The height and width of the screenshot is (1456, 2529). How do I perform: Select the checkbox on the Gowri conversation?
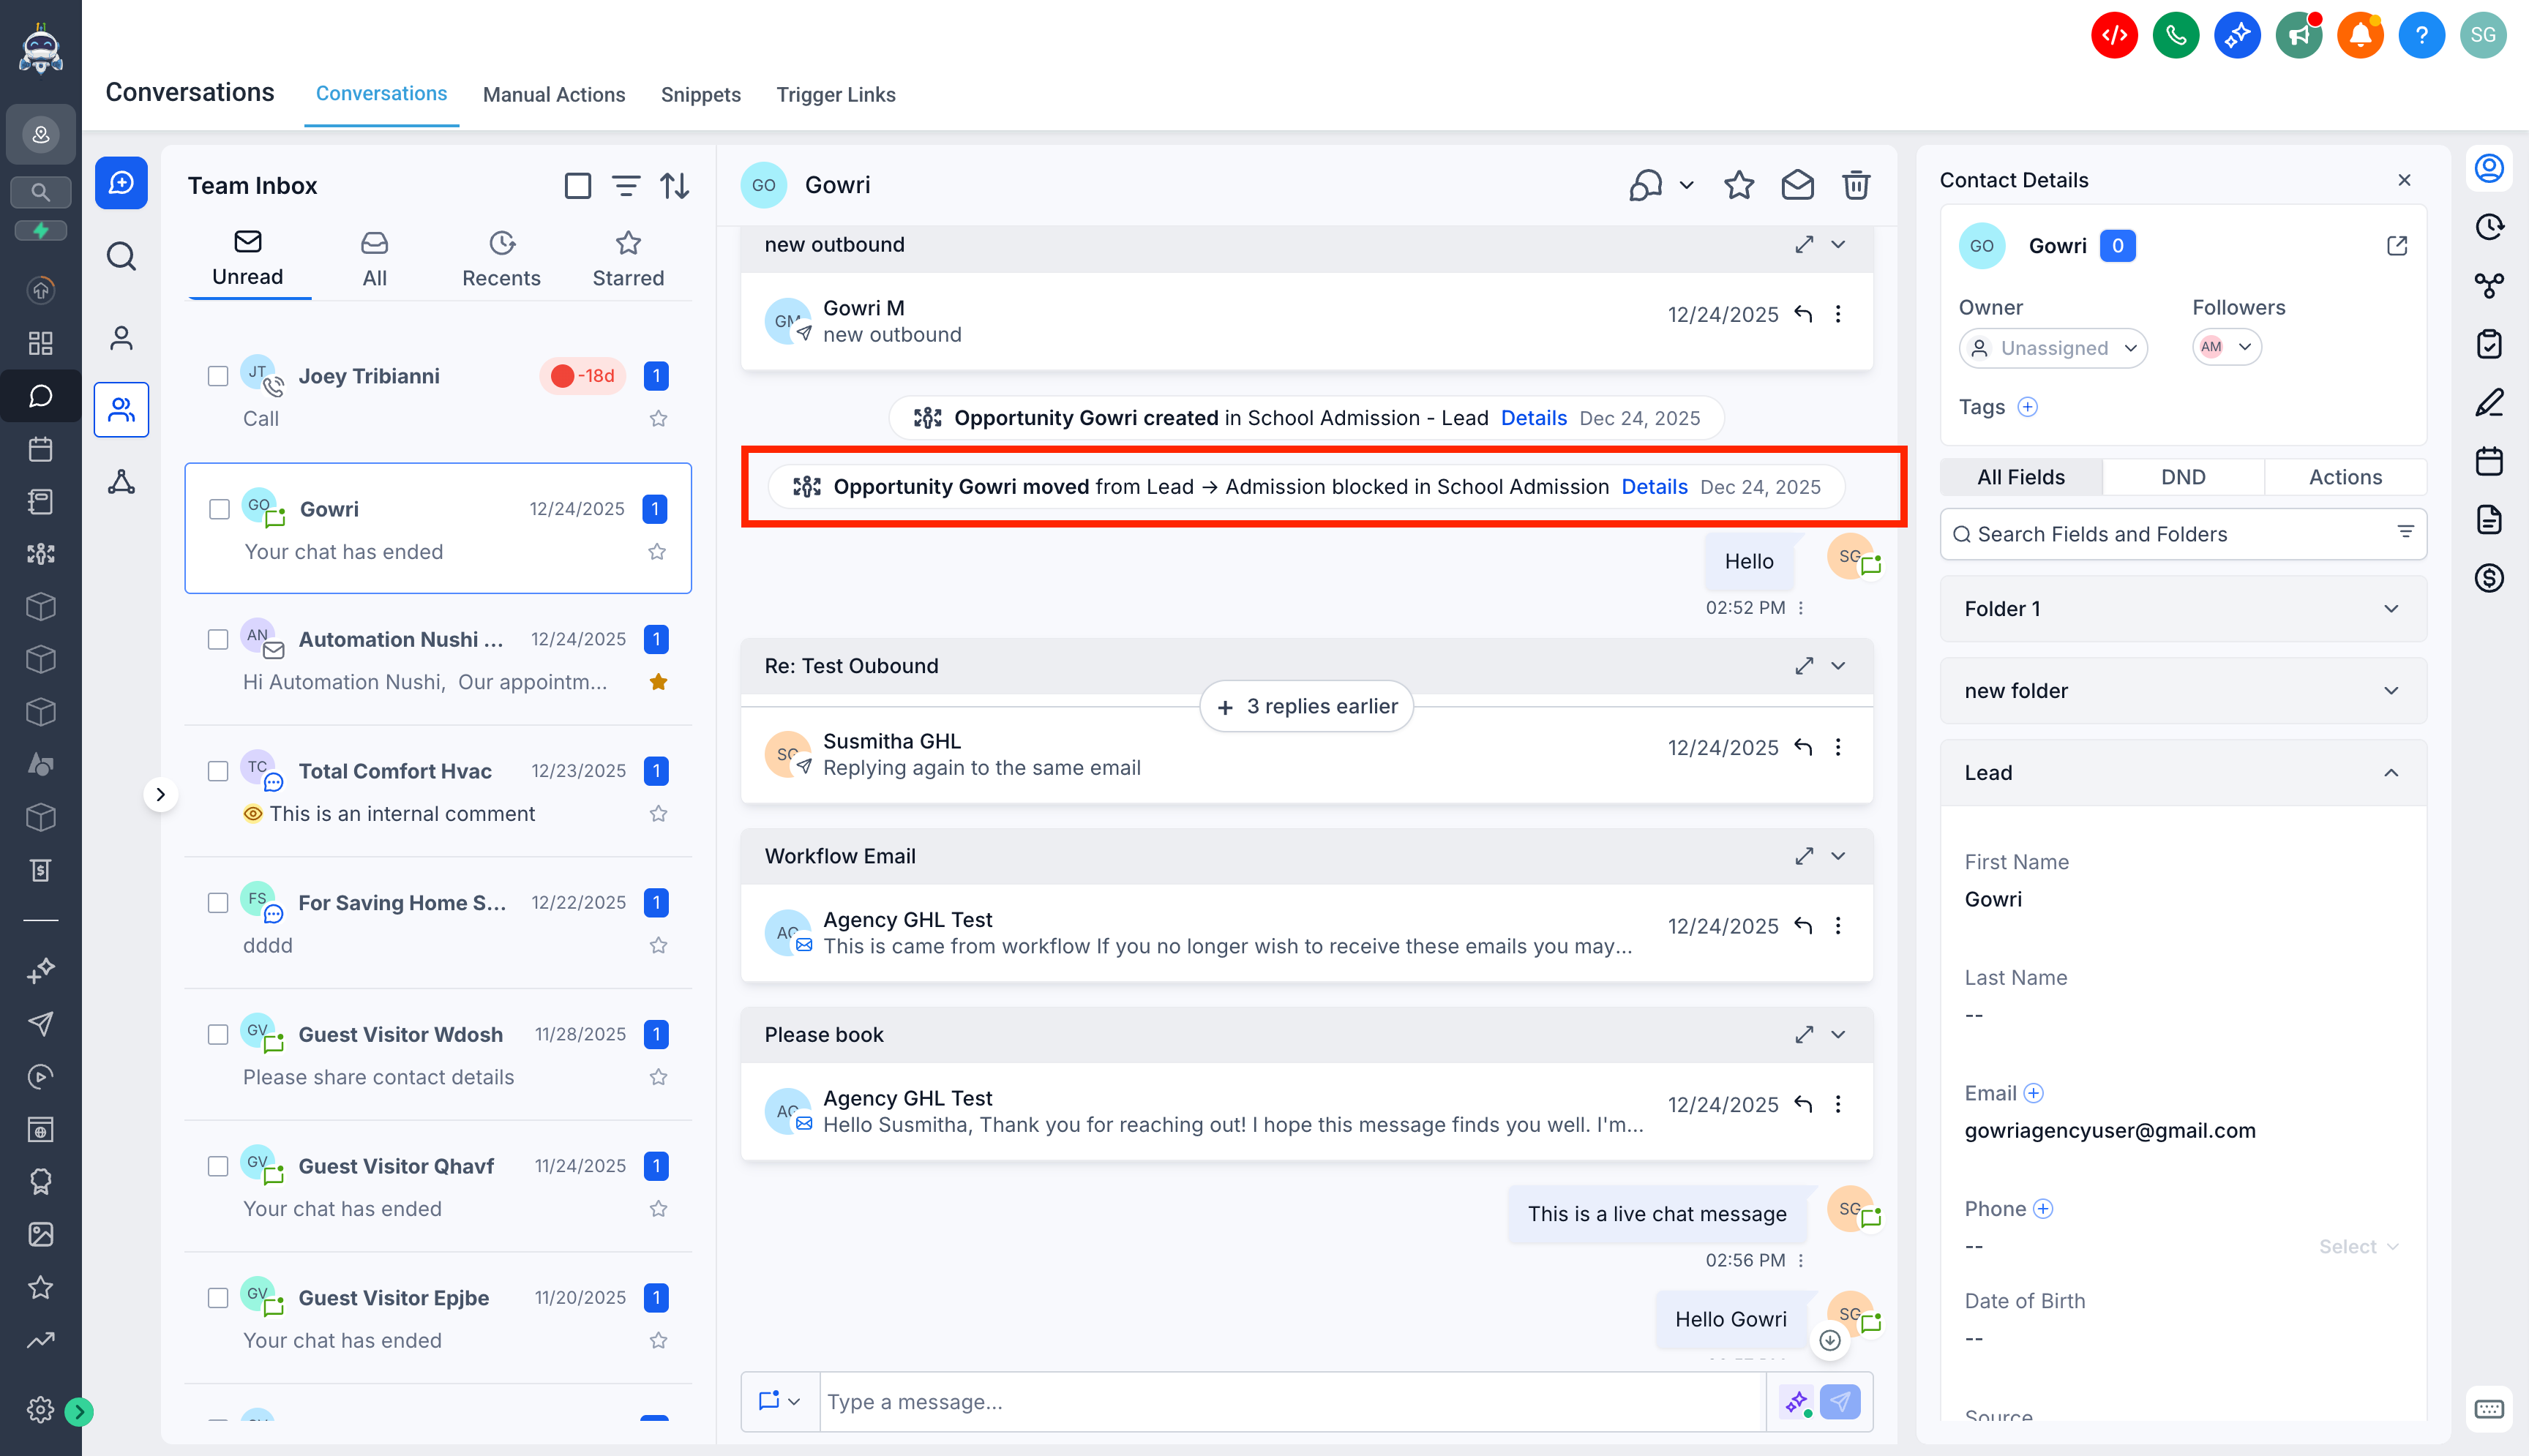coord(218,509)
